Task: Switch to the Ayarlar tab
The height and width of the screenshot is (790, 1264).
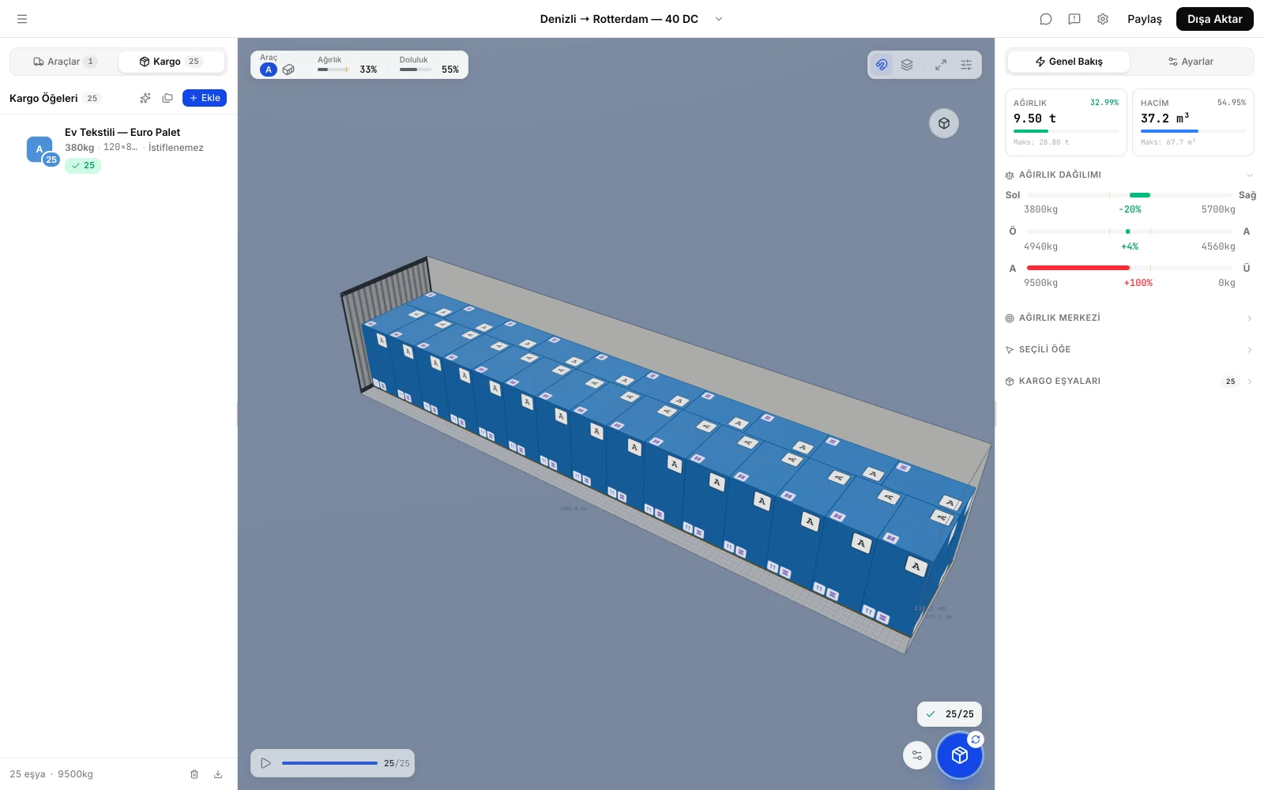Action: click(x=1191, y=62)
